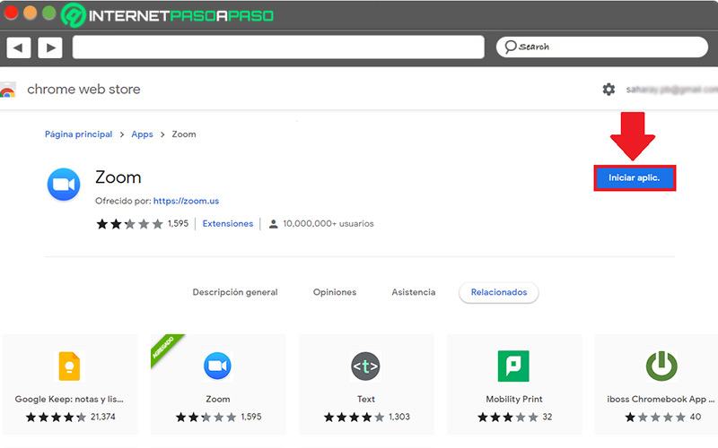Image resolution: width=718 pixels, height=448 pixels.
Task: Switch to the Opiniones tab
Action: (x=334, y=292)
